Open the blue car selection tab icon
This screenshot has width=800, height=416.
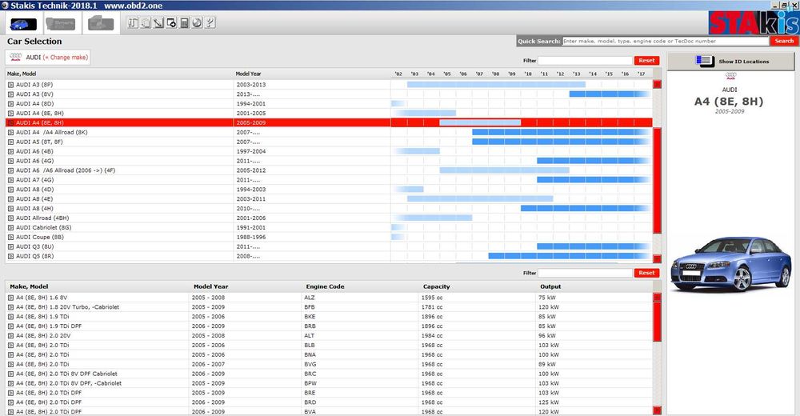click(23, 24)
